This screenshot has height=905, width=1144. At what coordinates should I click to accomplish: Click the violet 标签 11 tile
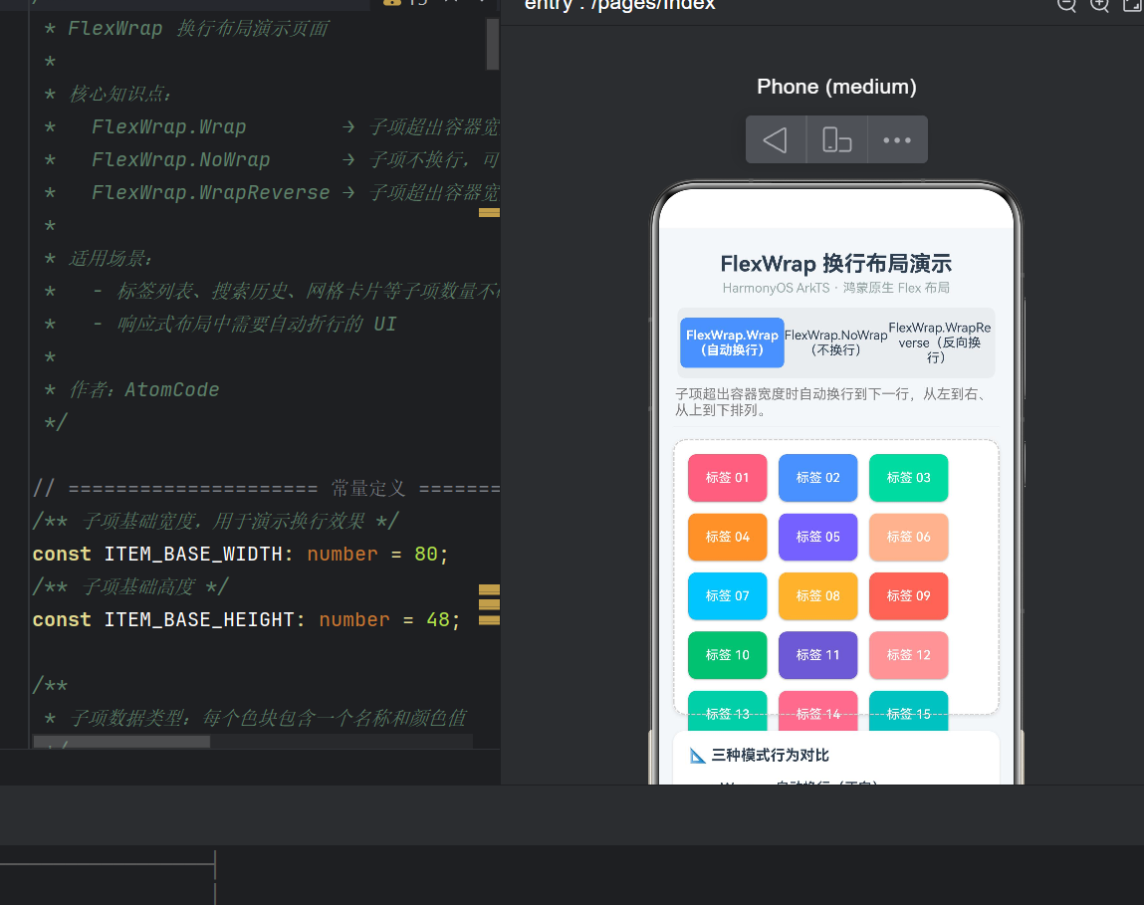click(x=817, y=655)
